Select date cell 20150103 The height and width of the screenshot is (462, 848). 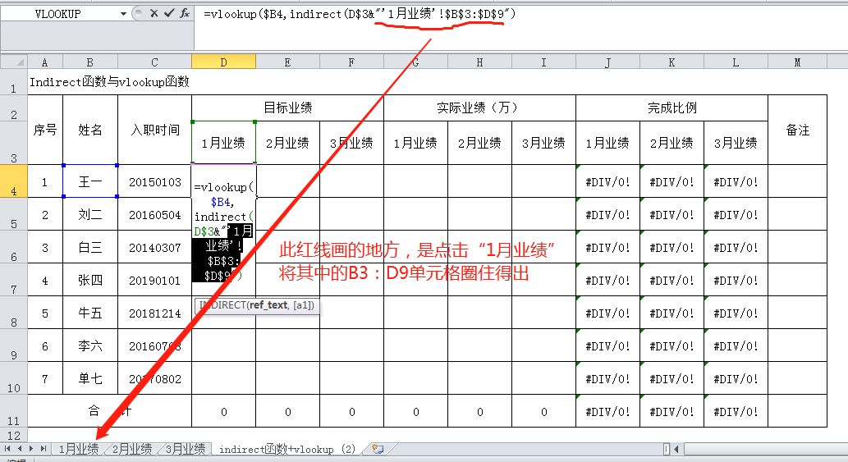point(154,181)
